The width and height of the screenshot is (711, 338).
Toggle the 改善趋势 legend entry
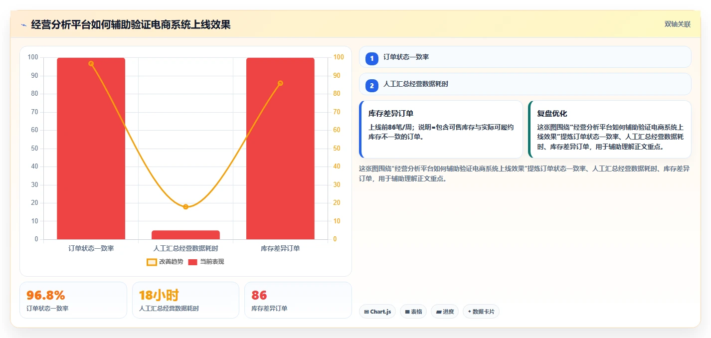(165, 262)
